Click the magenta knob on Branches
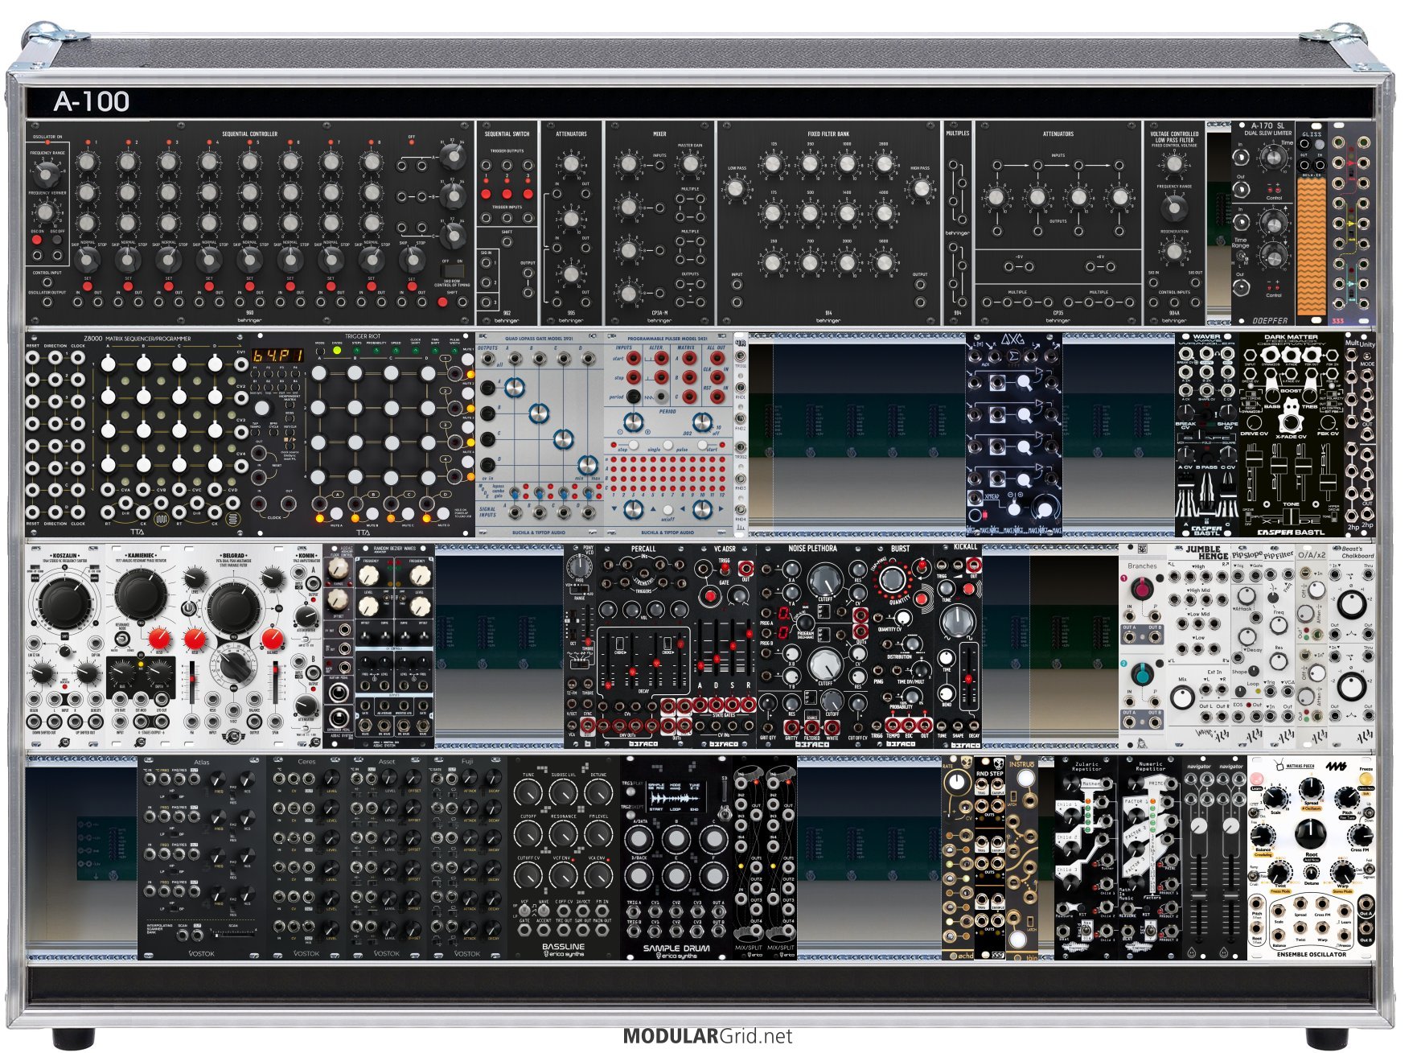The image size is (1417, 1053). (x=1141, y=589)
